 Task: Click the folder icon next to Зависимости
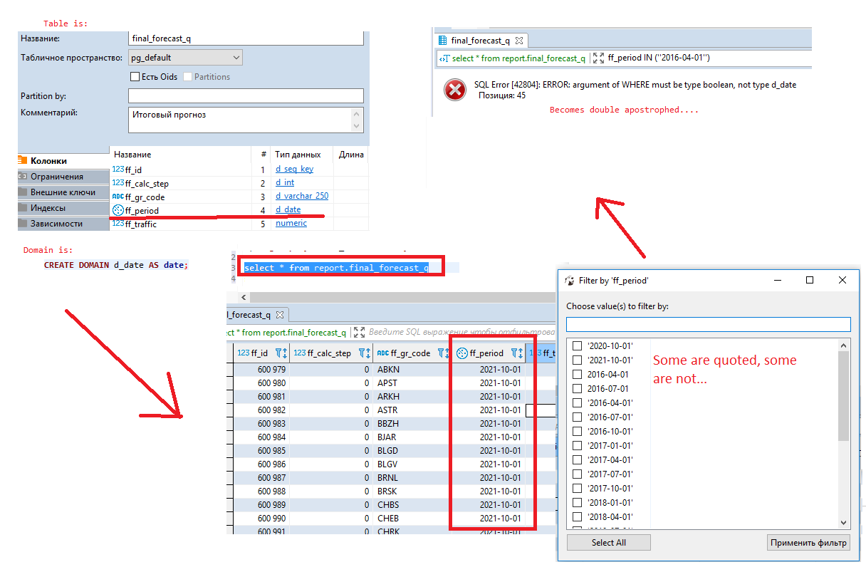[x=23, y=223]
